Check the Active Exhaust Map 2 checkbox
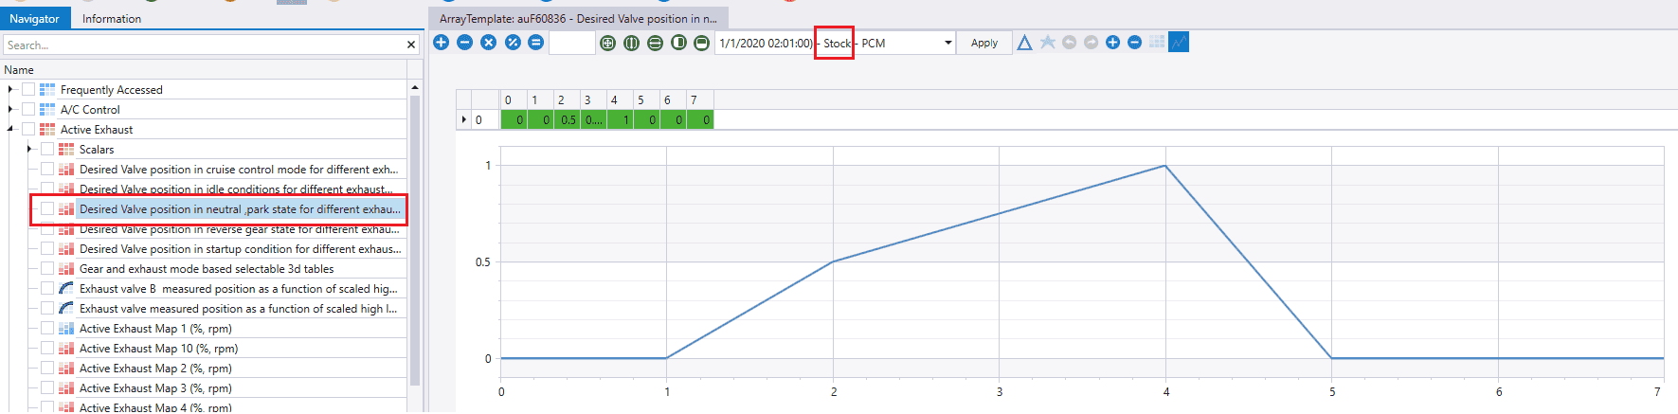This screenshot has height=414, width=1678. (x=47, y=369)
